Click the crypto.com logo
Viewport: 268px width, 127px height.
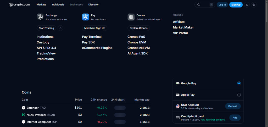pos(19,5)
